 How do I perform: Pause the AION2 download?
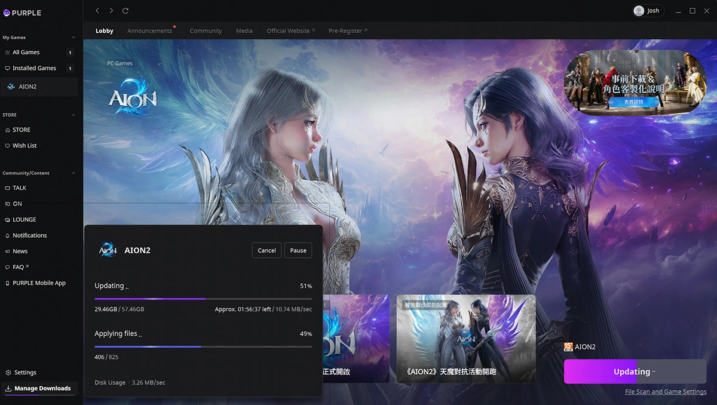[x=298, y=250]
